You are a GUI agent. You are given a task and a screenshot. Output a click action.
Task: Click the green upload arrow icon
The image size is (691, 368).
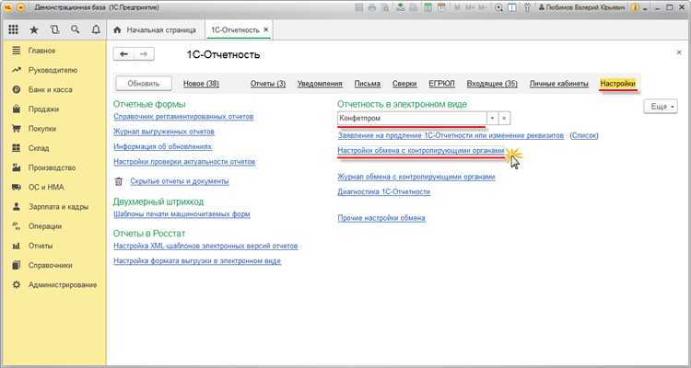(x=401, y=7)
